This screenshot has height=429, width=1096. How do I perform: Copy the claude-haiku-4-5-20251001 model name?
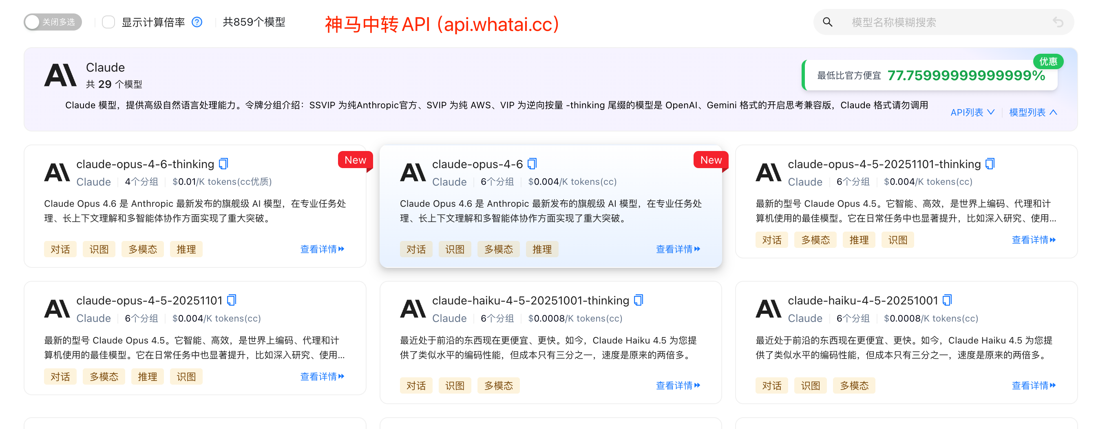[x=947, y=300]
